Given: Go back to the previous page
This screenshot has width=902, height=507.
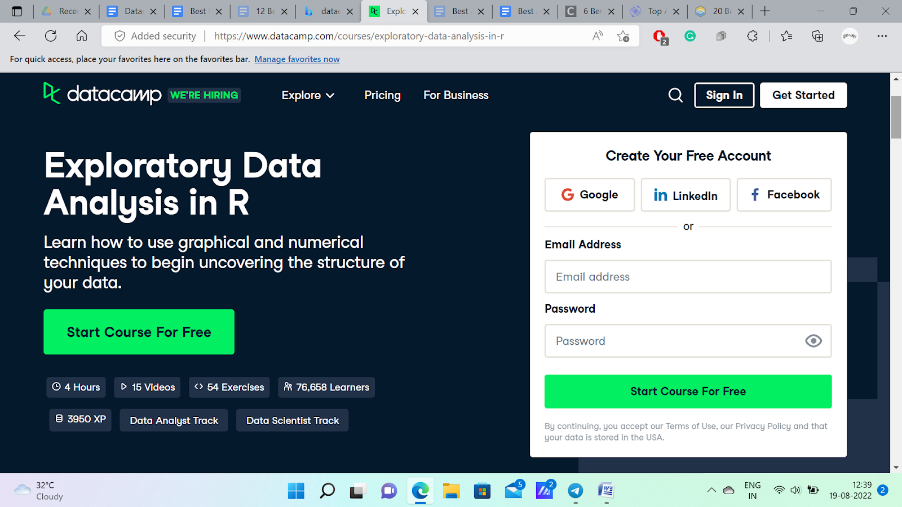Looking at the screenshot, I should pyautogui.click(x=20, y=36).
